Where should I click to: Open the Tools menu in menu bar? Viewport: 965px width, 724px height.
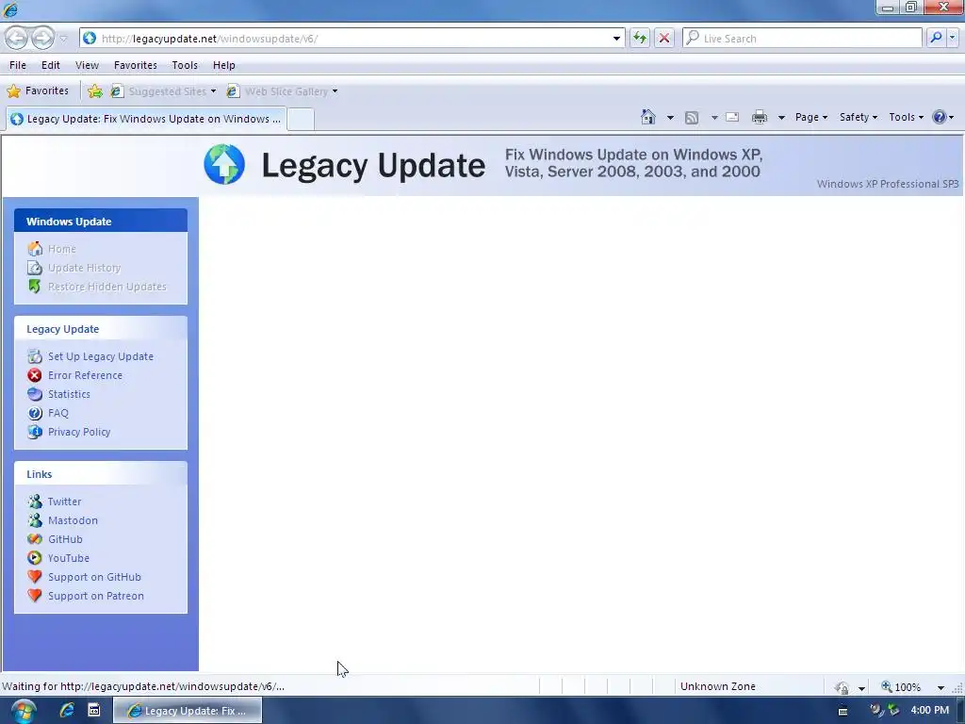(185, 65)
